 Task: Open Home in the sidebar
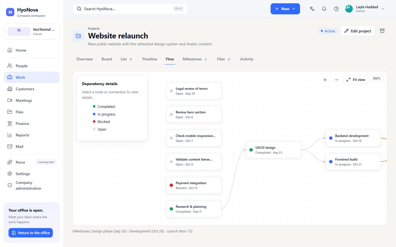tap(32, 50)
